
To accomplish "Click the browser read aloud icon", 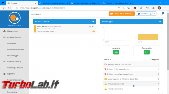I will coord(119,8).
